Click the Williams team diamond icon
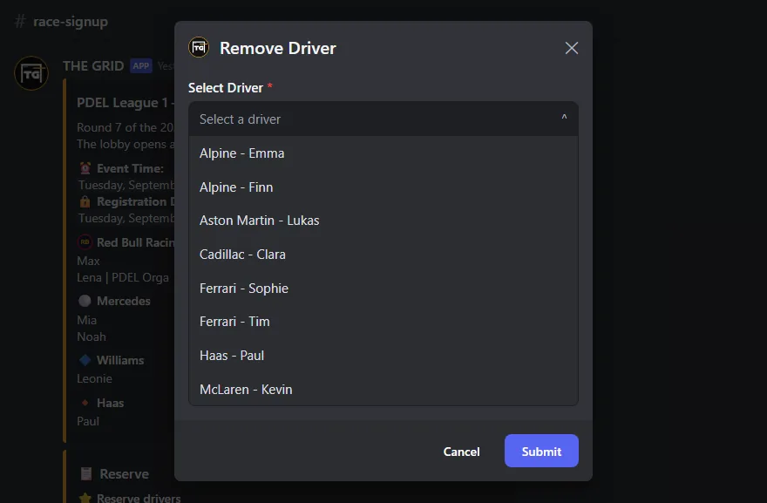 coord(85,360)
